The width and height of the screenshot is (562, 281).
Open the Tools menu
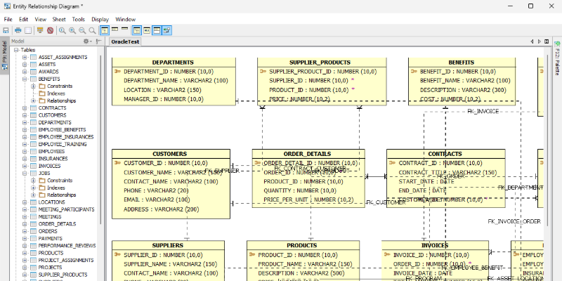point(79,20)
